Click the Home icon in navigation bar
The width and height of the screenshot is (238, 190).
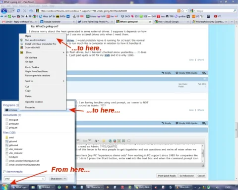pos(31,11)
